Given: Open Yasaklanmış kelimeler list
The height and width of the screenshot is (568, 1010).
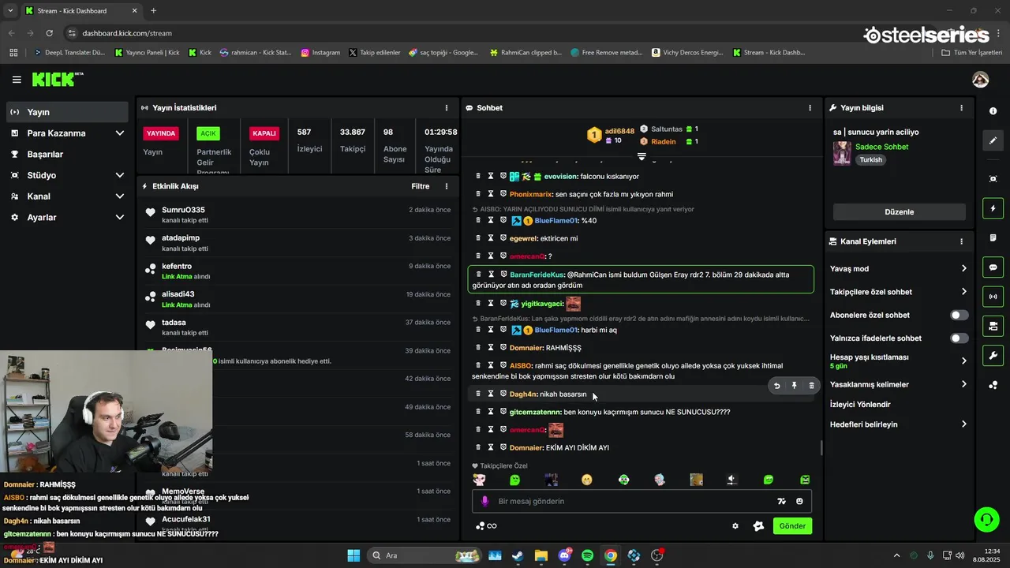Looking at the screenshot, I should coord(898,384).
